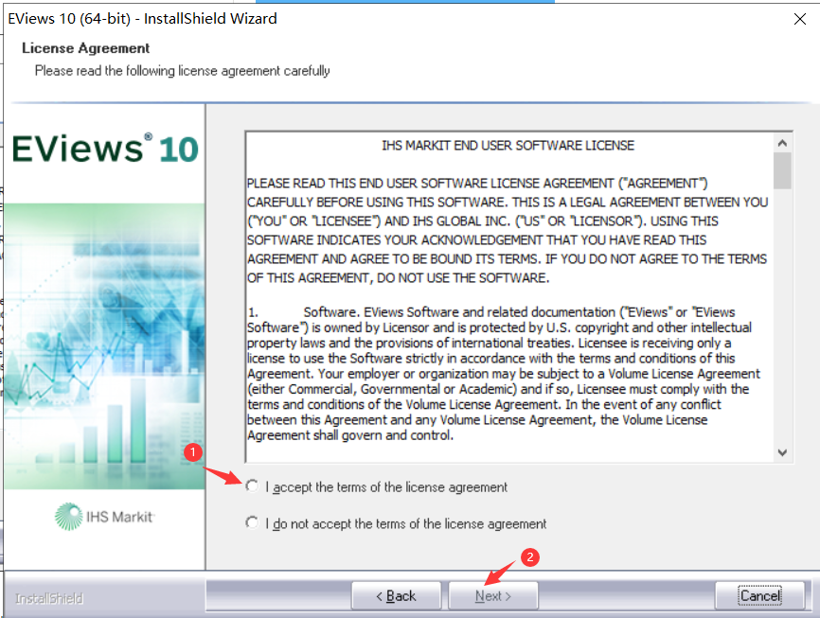The width and height of the screenshot is (820, 618).
Task: Click the Back button
Action: pos(396,595)
